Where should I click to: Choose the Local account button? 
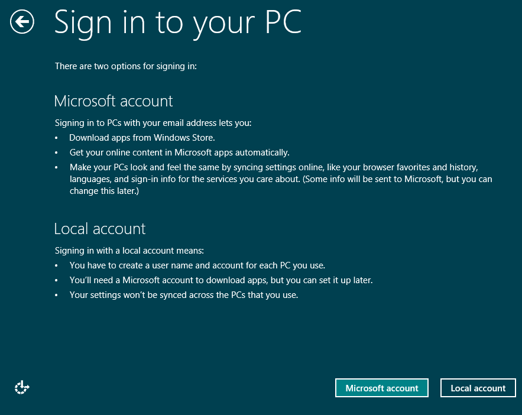tap(478, 388)
